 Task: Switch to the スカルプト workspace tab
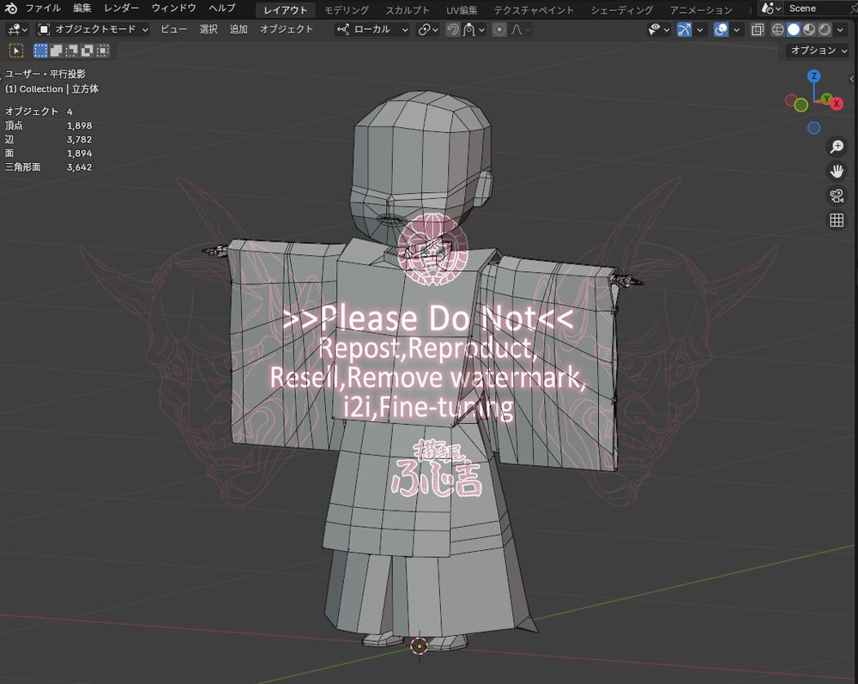click(407, 9)
